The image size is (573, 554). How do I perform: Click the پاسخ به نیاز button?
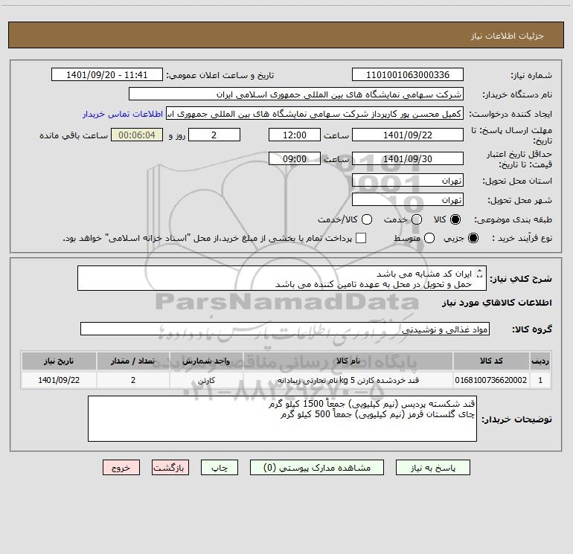(x=432, y=468)
